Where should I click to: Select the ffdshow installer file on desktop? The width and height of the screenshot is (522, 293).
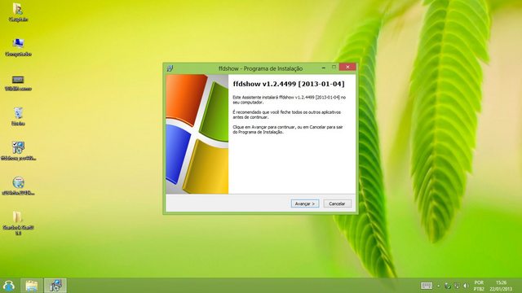coord(18,151)
